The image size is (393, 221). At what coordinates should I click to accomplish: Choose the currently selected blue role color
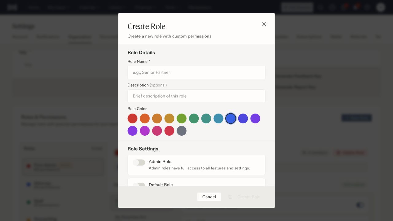pos(231,118)
